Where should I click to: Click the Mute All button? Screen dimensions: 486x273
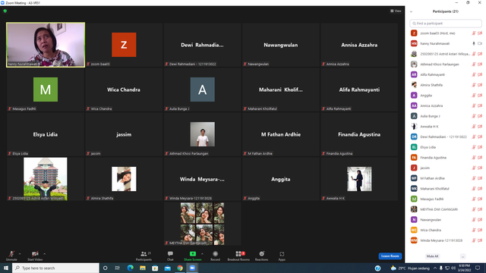point(432,256)
